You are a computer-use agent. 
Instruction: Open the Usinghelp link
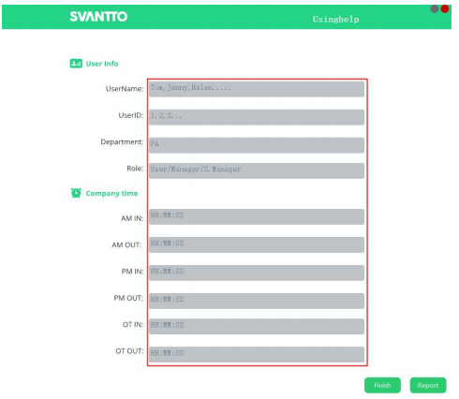(x=335, y=20)
